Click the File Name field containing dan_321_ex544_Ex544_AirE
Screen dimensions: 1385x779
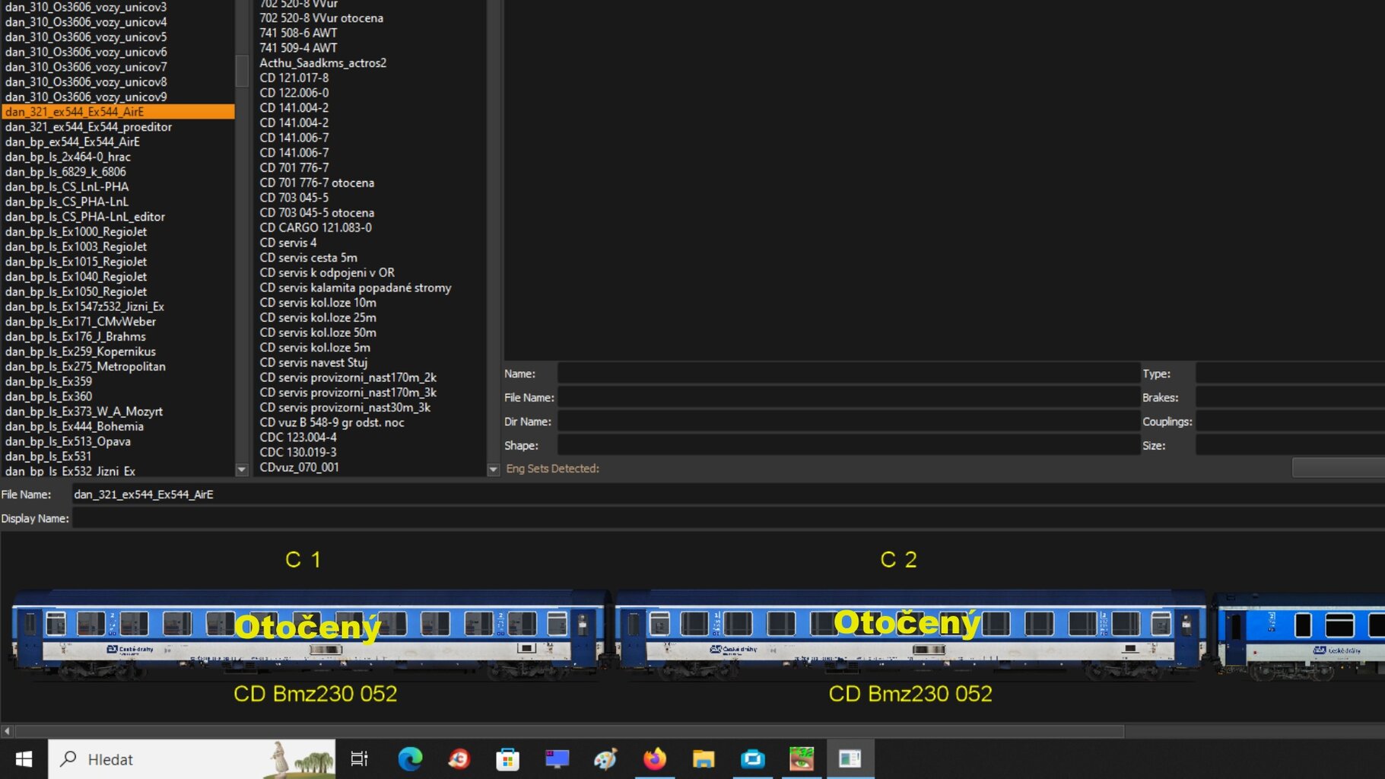click(x=728, y=494)
